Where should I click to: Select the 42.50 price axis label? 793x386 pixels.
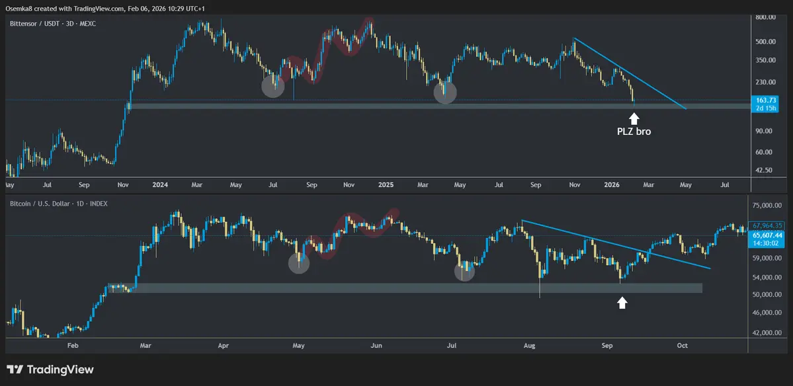(765, 171)
